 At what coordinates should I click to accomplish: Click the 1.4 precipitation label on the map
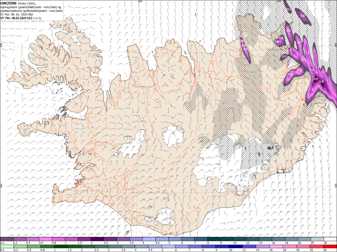click(x=312, y=70)
